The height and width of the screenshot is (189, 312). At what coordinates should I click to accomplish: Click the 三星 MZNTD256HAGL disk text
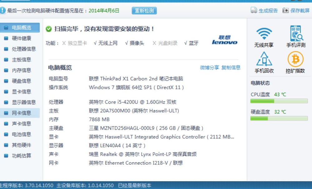click(x=146, y=128)
